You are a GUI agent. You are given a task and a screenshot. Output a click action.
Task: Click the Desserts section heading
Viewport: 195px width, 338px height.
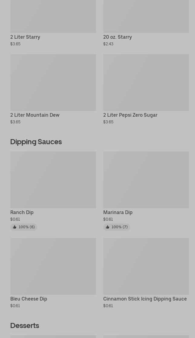[25, 325]
